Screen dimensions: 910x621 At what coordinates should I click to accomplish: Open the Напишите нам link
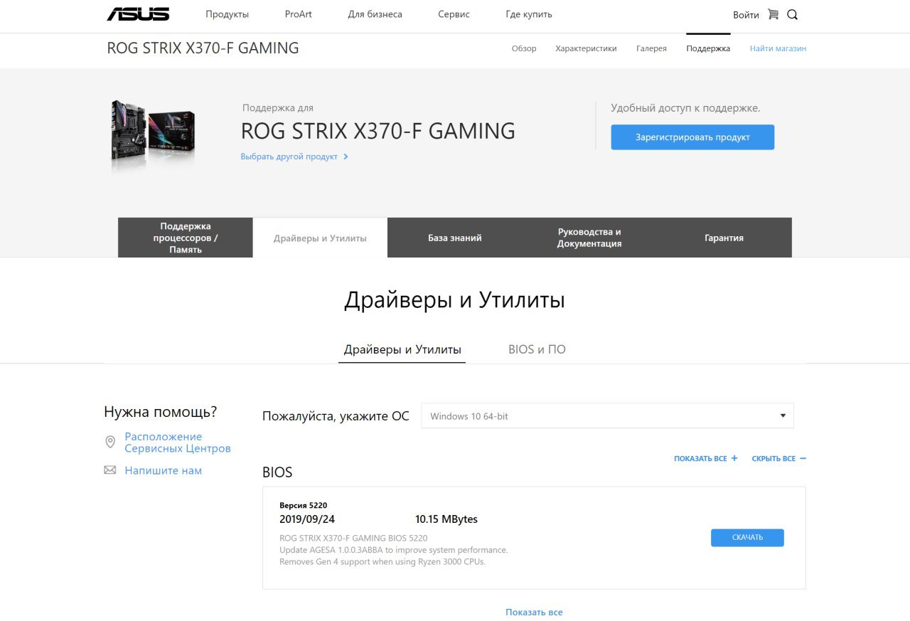pos(164,470)
